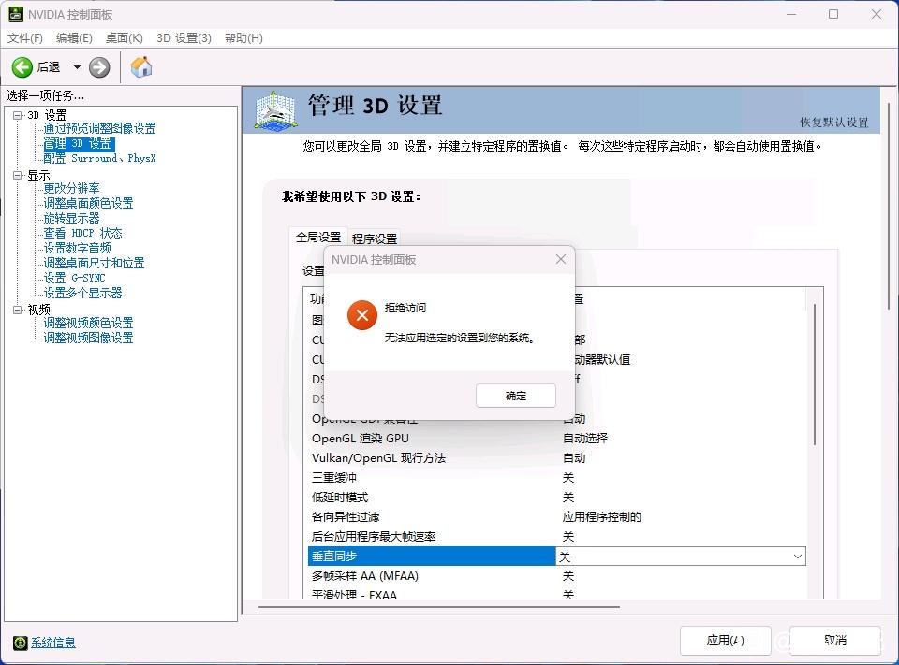The width and height of the screenshot is (899, 665).
Task: Click the system information icon
Action: coord(20,643)
